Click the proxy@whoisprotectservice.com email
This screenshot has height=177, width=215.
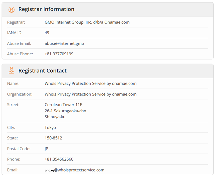pos(74,170)
